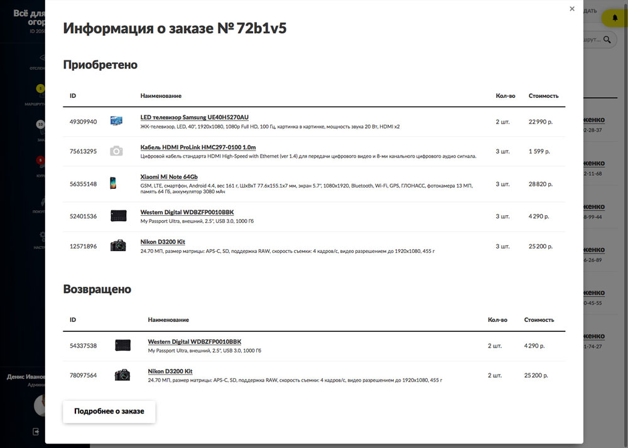This screenshot has height=448, width=628.
Task: Click the search magnifier icon
Action: pyautogui.click(x=607, y=40)
